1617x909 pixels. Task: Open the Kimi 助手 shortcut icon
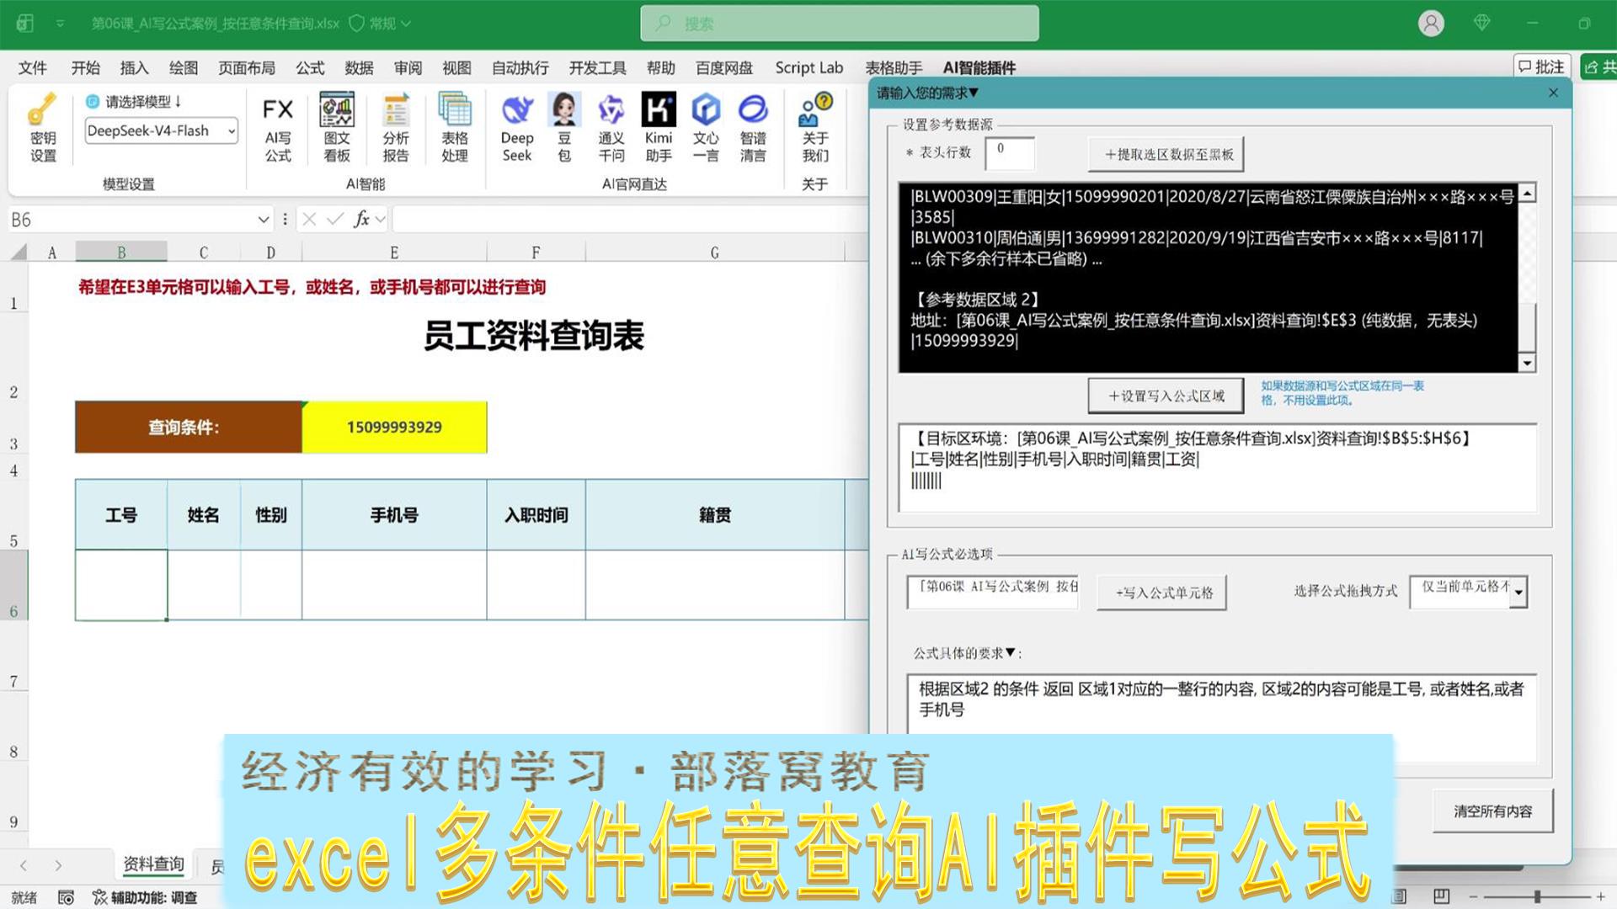(x=659, y=128)
